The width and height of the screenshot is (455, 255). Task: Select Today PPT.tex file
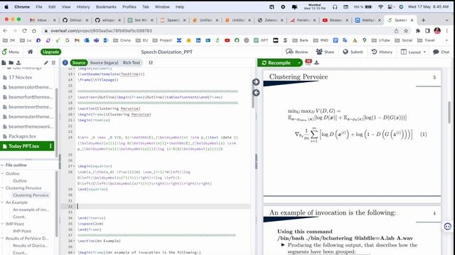click(23, 146)
